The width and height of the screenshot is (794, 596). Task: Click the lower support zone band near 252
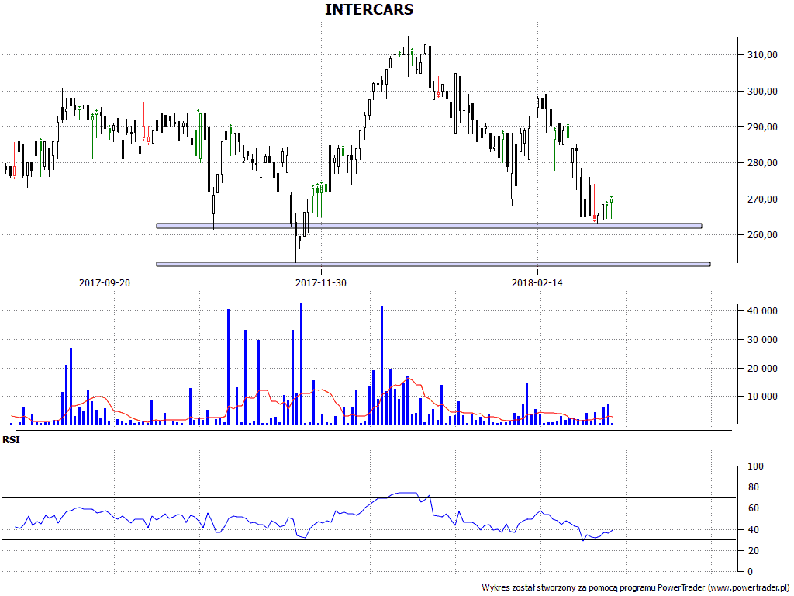pos(433,264)
